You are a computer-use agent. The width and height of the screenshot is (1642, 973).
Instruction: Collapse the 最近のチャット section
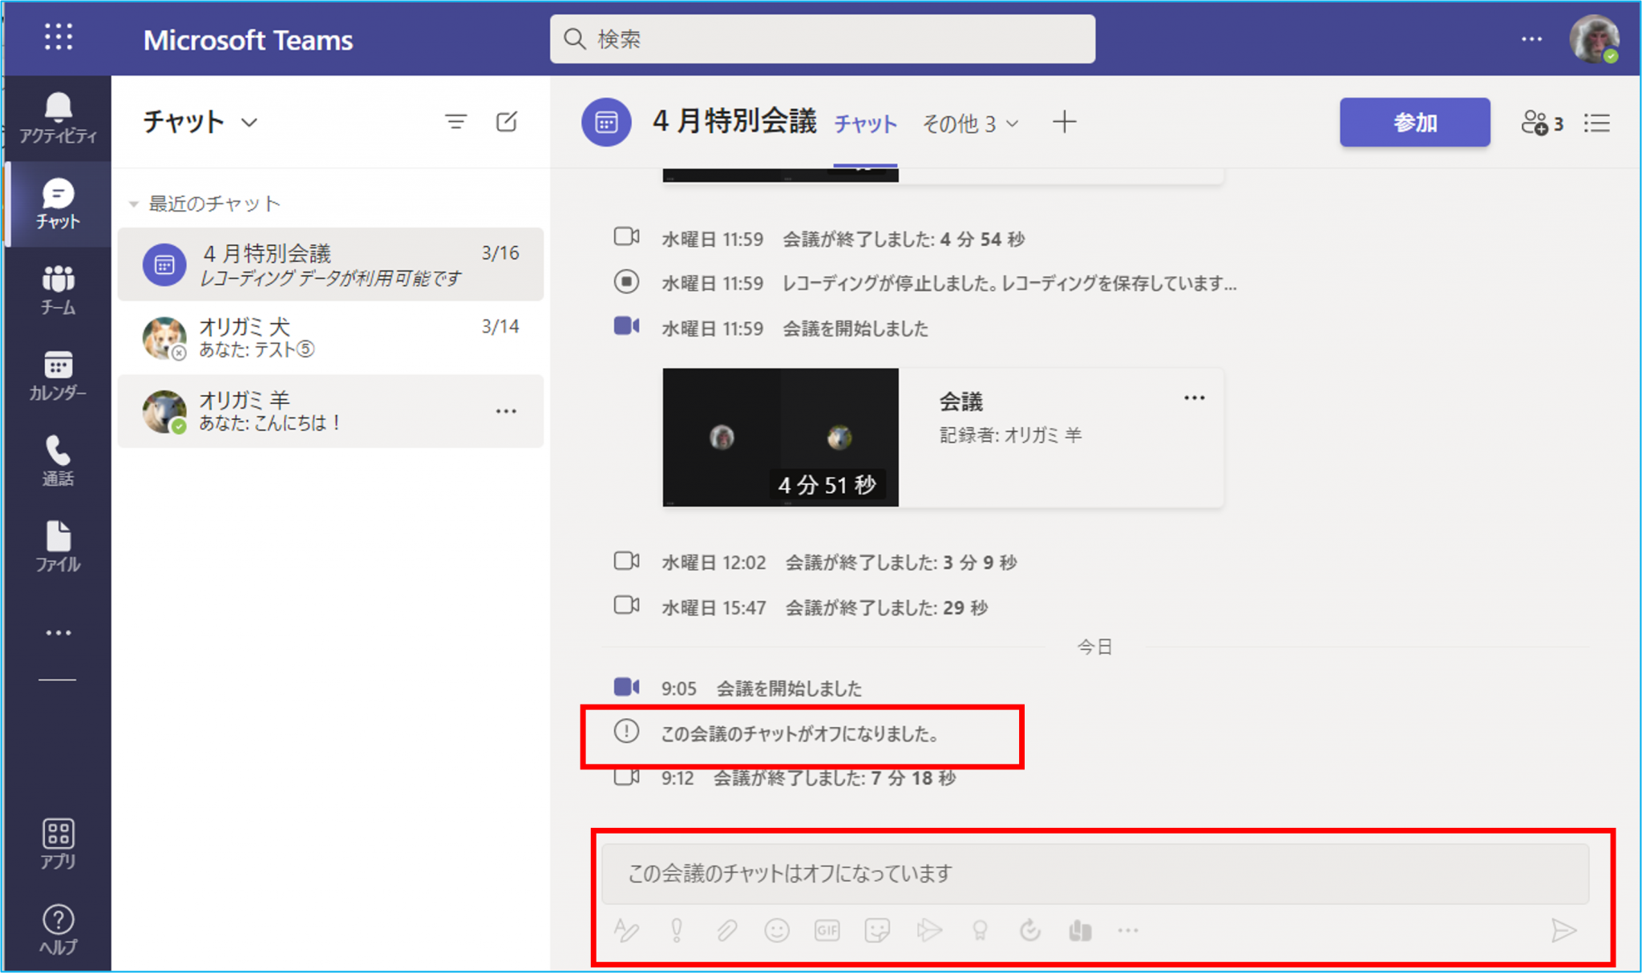pyautogui.click(x=134, y=204)
